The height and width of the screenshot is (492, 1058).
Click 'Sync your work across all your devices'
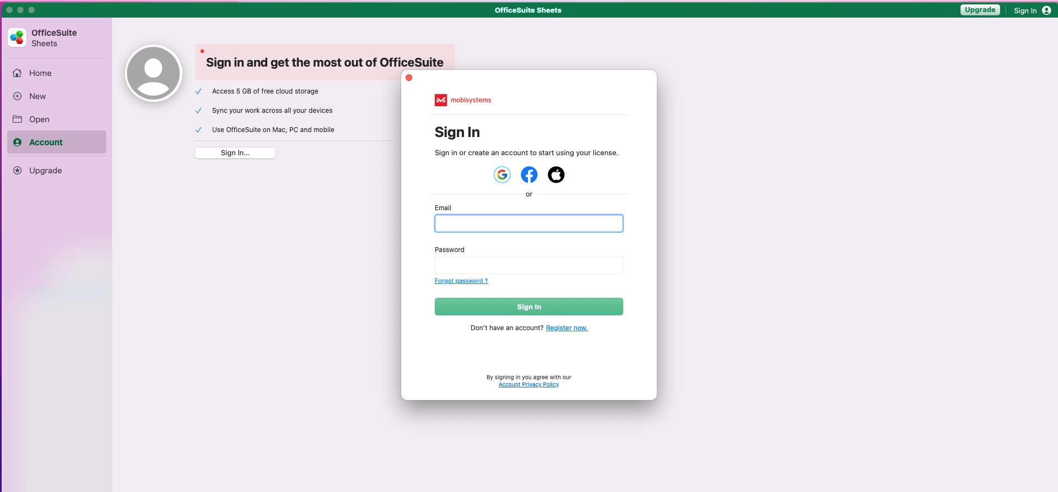(x=272, y=111)
